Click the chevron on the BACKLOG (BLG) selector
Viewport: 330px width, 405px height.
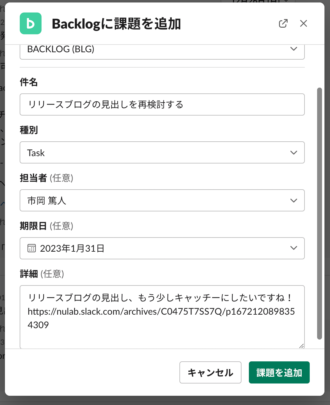[x=294, y=49]
